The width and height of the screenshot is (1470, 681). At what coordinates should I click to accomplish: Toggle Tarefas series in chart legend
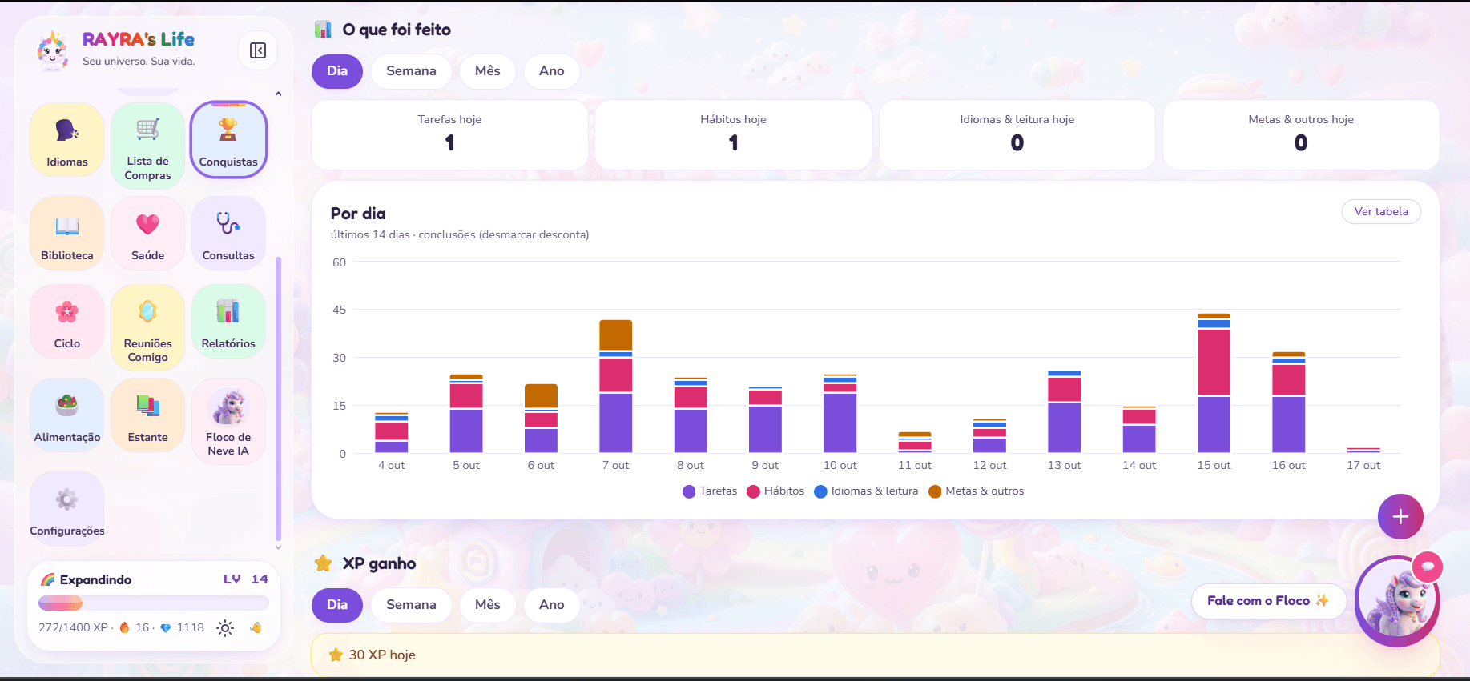click(x=710, y=491)
